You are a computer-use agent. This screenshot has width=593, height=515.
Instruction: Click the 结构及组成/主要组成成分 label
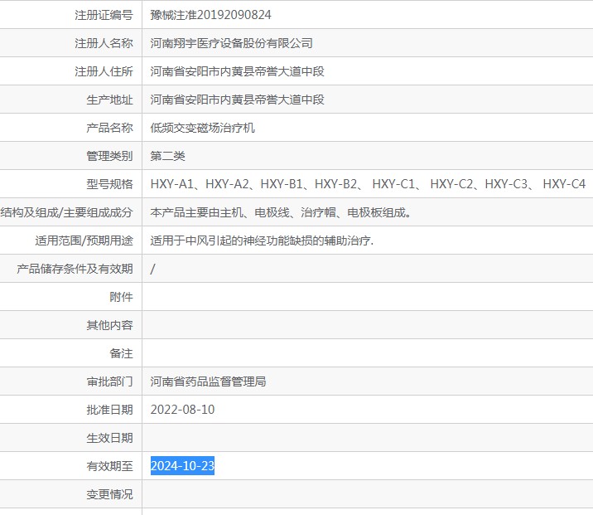pyautogui.click(x=66, y=212)
